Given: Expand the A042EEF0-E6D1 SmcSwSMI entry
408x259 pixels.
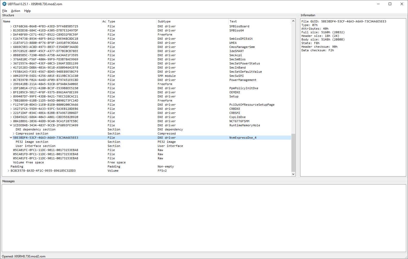Looking at the screenshot, I should click(11, 76).
